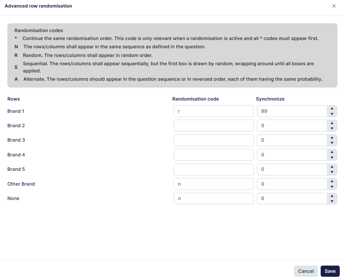Click Brand 4 randomisation code input
Screen dimensions: 343x280
pos(214,155)
